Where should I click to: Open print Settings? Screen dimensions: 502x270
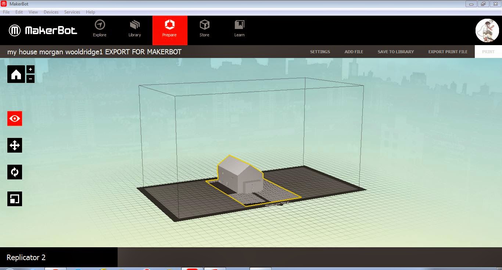click(x=320, y=52)
